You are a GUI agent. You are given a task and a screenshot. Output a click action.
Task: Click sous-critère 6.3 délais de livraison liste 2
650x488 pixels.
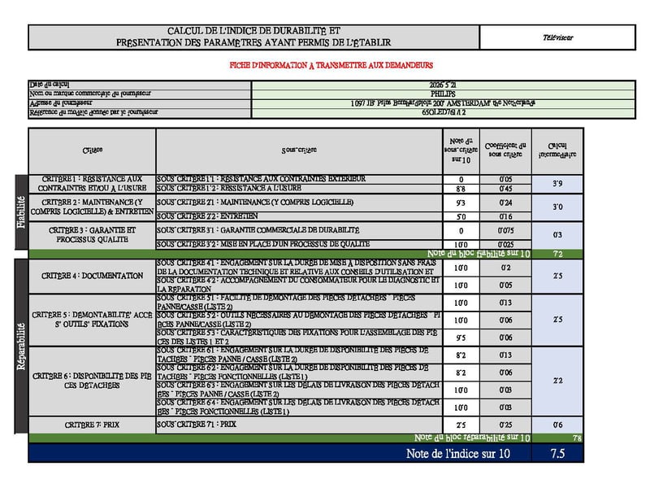(299, 390)
